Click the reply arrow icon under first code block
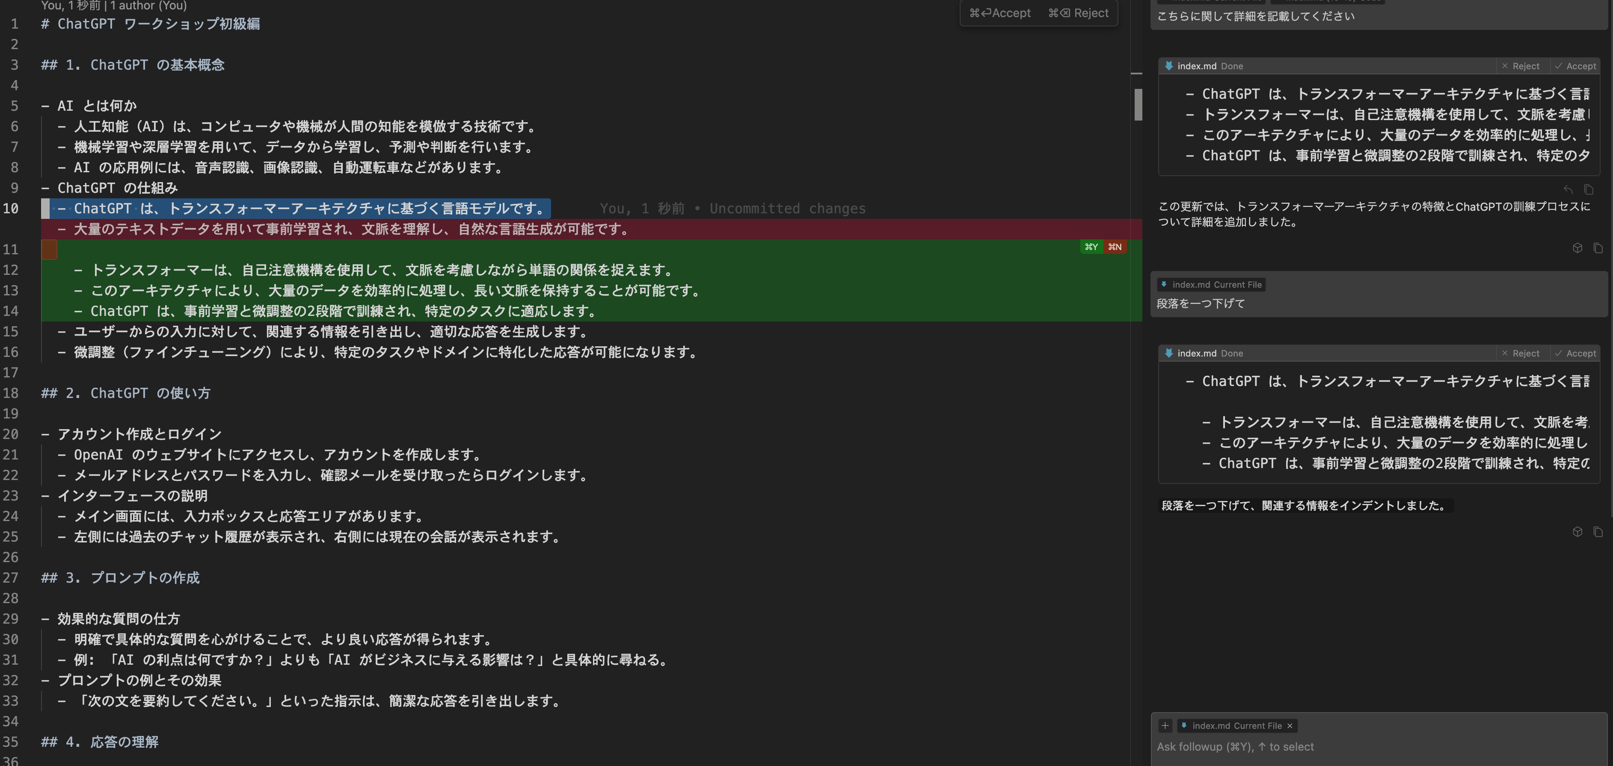1613x766 pixels. pos(1568,190)
